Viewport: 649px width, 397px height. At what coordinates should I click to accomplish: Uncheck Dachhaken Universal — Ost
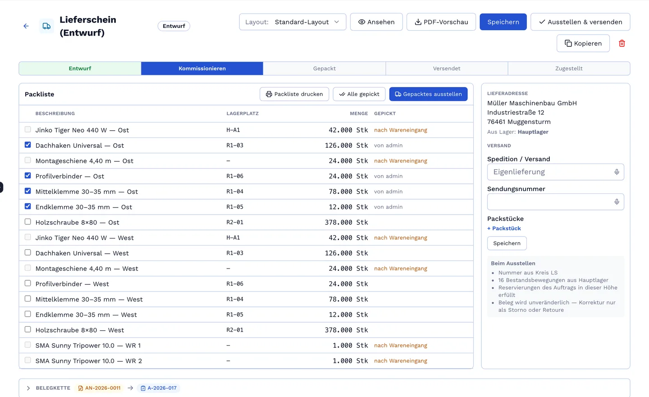click(28, 145)
